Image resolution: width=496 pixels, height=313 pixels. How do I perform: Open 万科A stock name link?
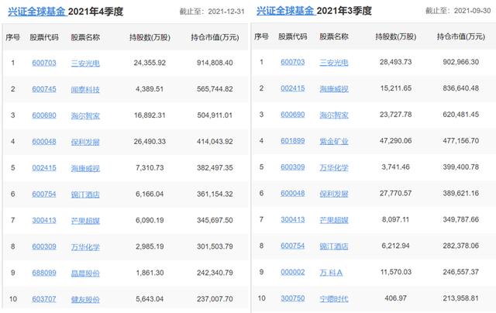coord(331,273)
